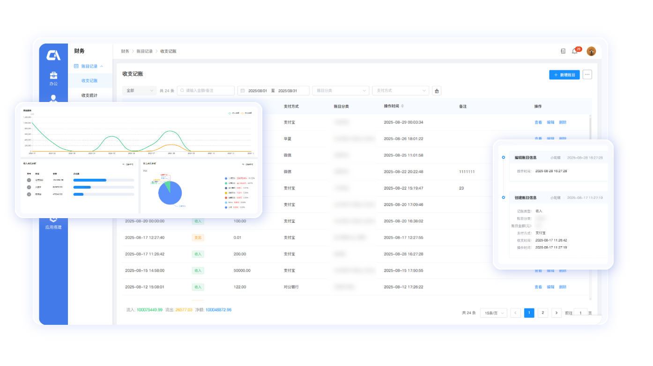Open the user avatar menu
Image resolution: width=653 pixels, height=366 pixels.
coord(591,51)
